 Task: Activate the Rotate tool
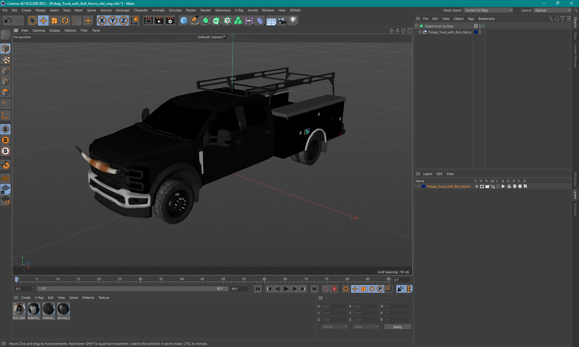coord(65,20)
